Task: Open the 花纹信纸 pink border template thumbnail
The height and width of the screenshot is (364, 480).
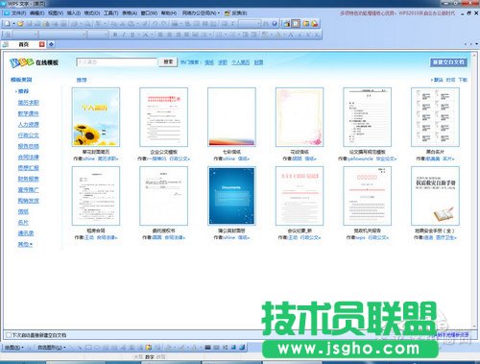Action: point(300,117)
